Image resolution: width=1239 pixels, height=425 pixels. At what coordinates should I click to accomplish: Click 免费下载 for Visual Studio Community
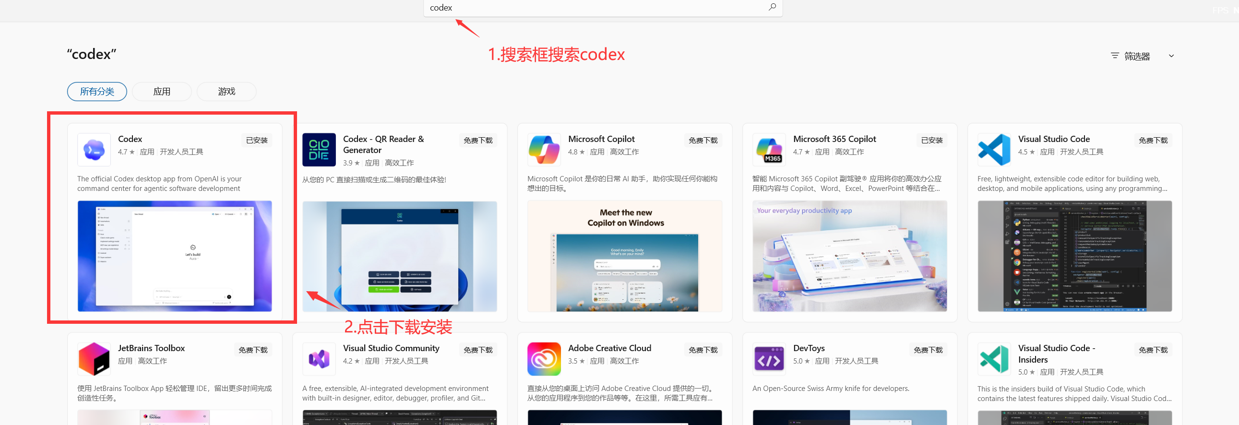(x=478, y=350)
